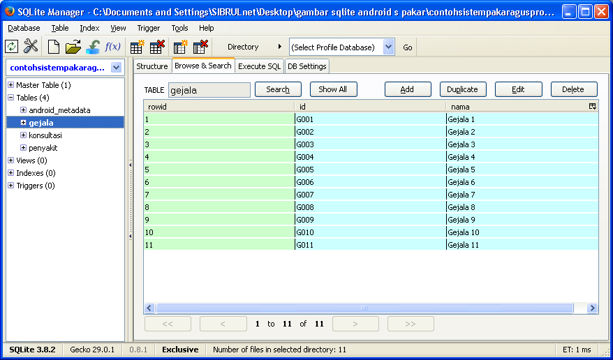Click the horizontal scrollbar left arrow

(x=149, y=308)
